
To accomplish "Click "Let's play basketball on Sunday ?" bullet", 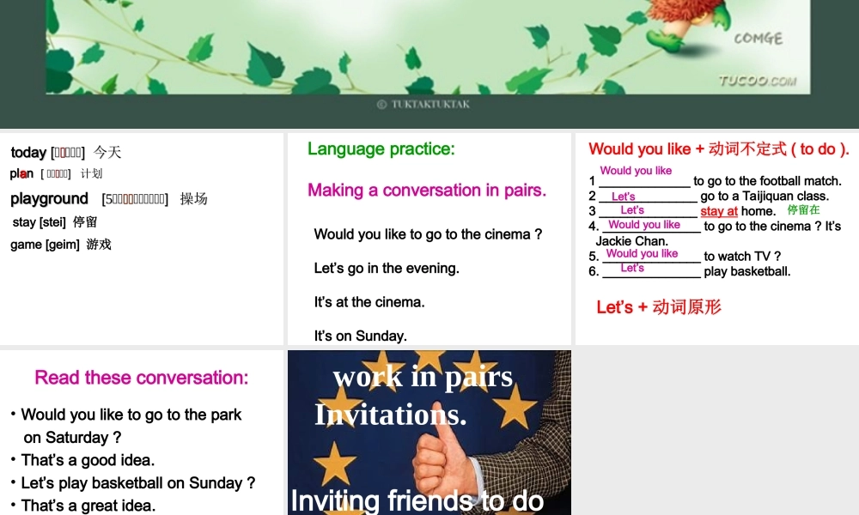I will pos(138,483).
